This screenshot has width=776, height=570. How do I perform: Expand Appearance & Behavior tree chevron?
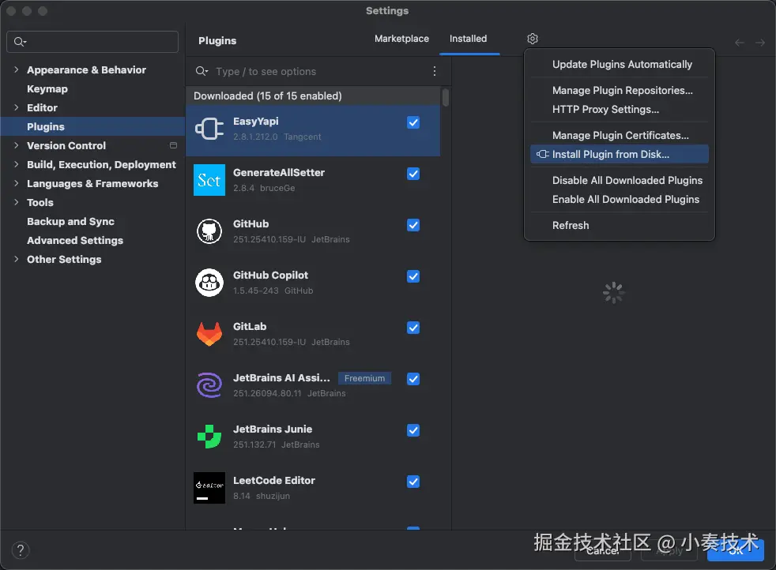click(17, 69)
